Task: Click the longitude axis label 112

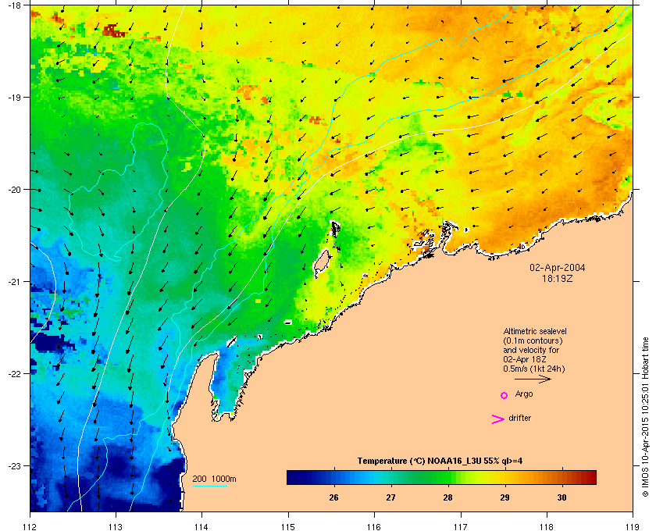Action: pyautogui.click(x=30, y=527)
